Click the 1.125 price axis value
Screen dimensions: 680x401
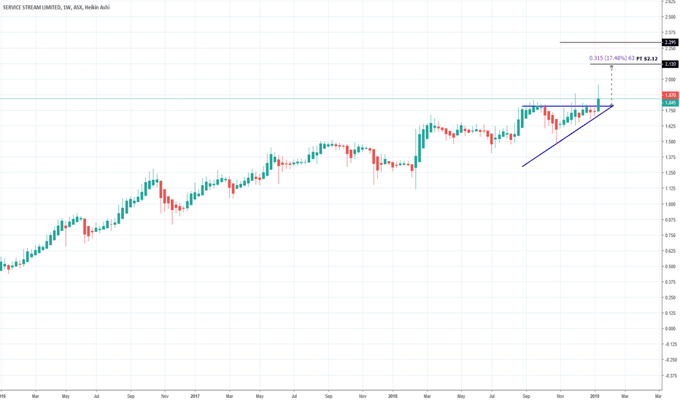click(670, 189)
